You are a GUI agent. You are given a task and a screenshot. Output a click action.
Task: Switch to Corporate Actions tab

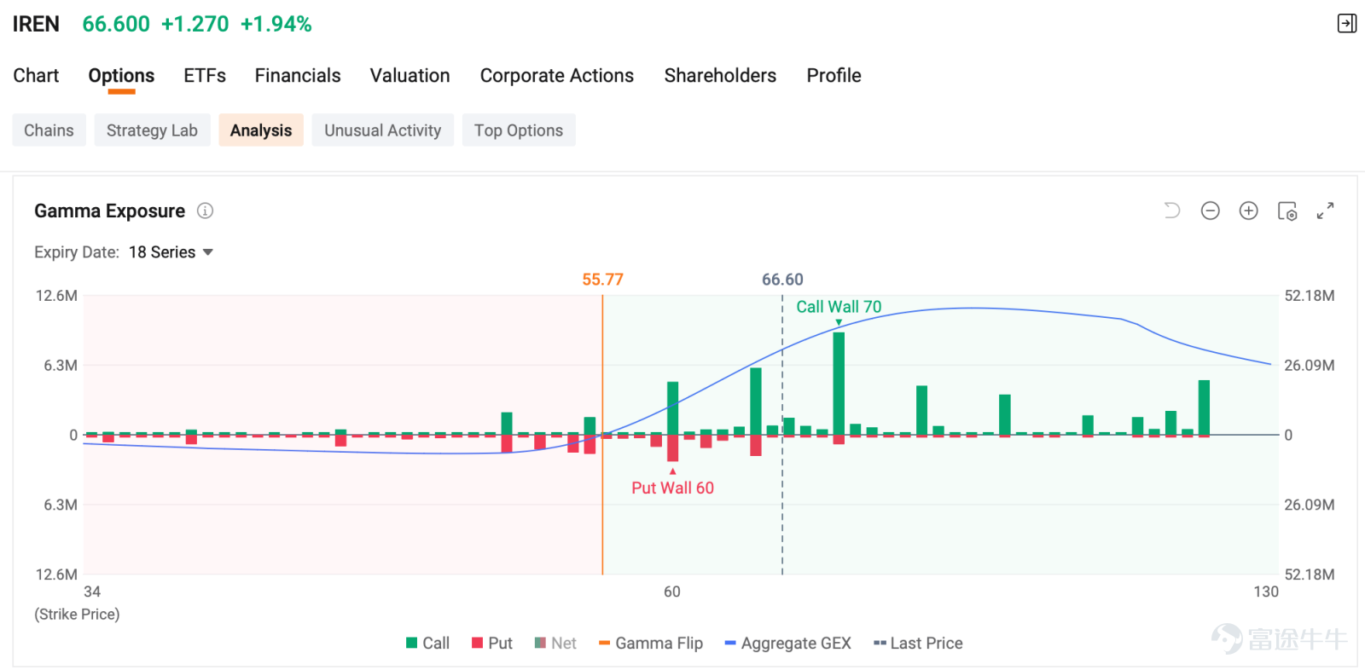(557, 76)
